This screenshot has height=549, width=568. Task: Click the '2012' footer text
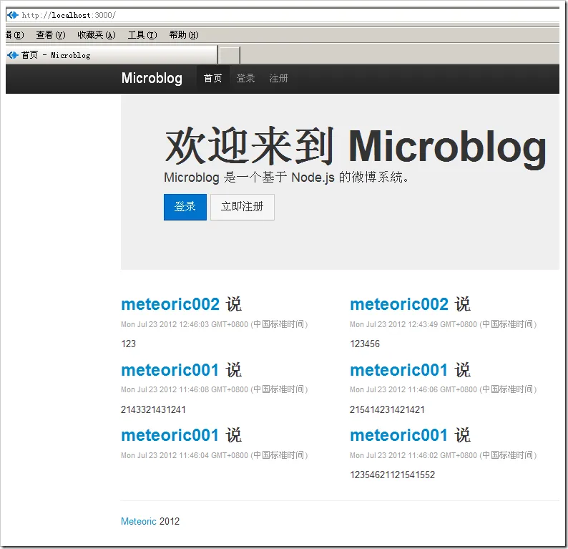(x=170, y=522)
